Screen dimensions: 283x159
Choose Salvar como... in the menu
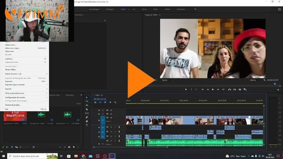[x=25, y=45]
